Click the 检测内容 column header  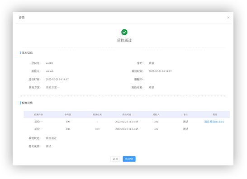(x=38, y=114)
